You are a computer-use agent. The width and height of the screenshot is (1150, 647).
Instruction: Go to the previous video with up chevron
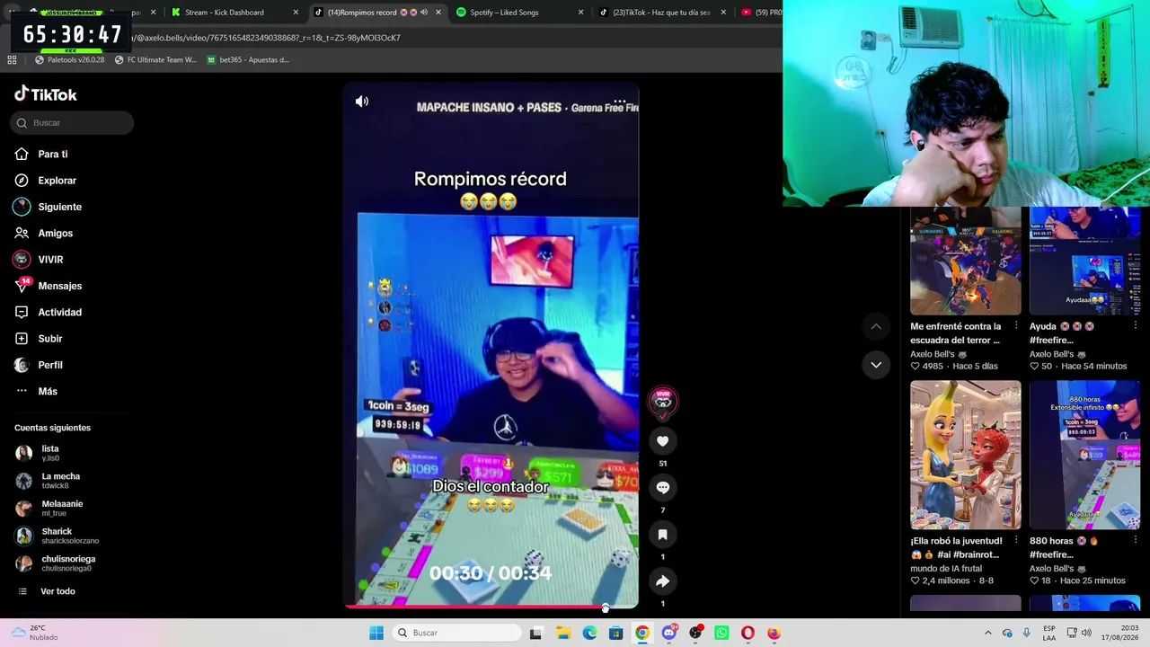pos(876,326)
